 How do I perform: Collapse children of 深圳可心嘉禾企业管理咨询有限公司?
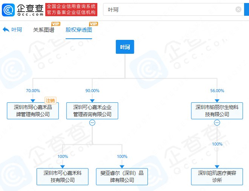92,123
